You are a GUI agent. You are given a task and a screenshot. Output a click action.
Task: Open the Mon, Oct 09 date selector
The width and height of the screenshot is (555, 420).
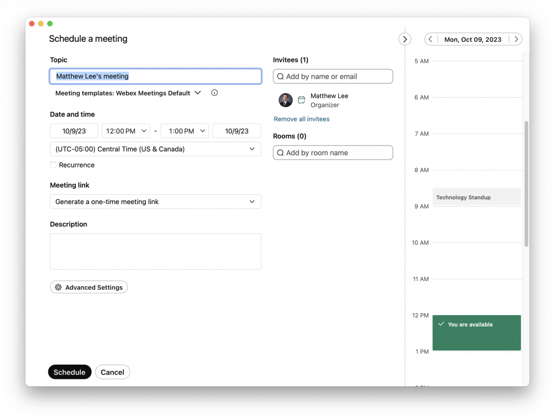pyautogui.click(x=473, y=39)
